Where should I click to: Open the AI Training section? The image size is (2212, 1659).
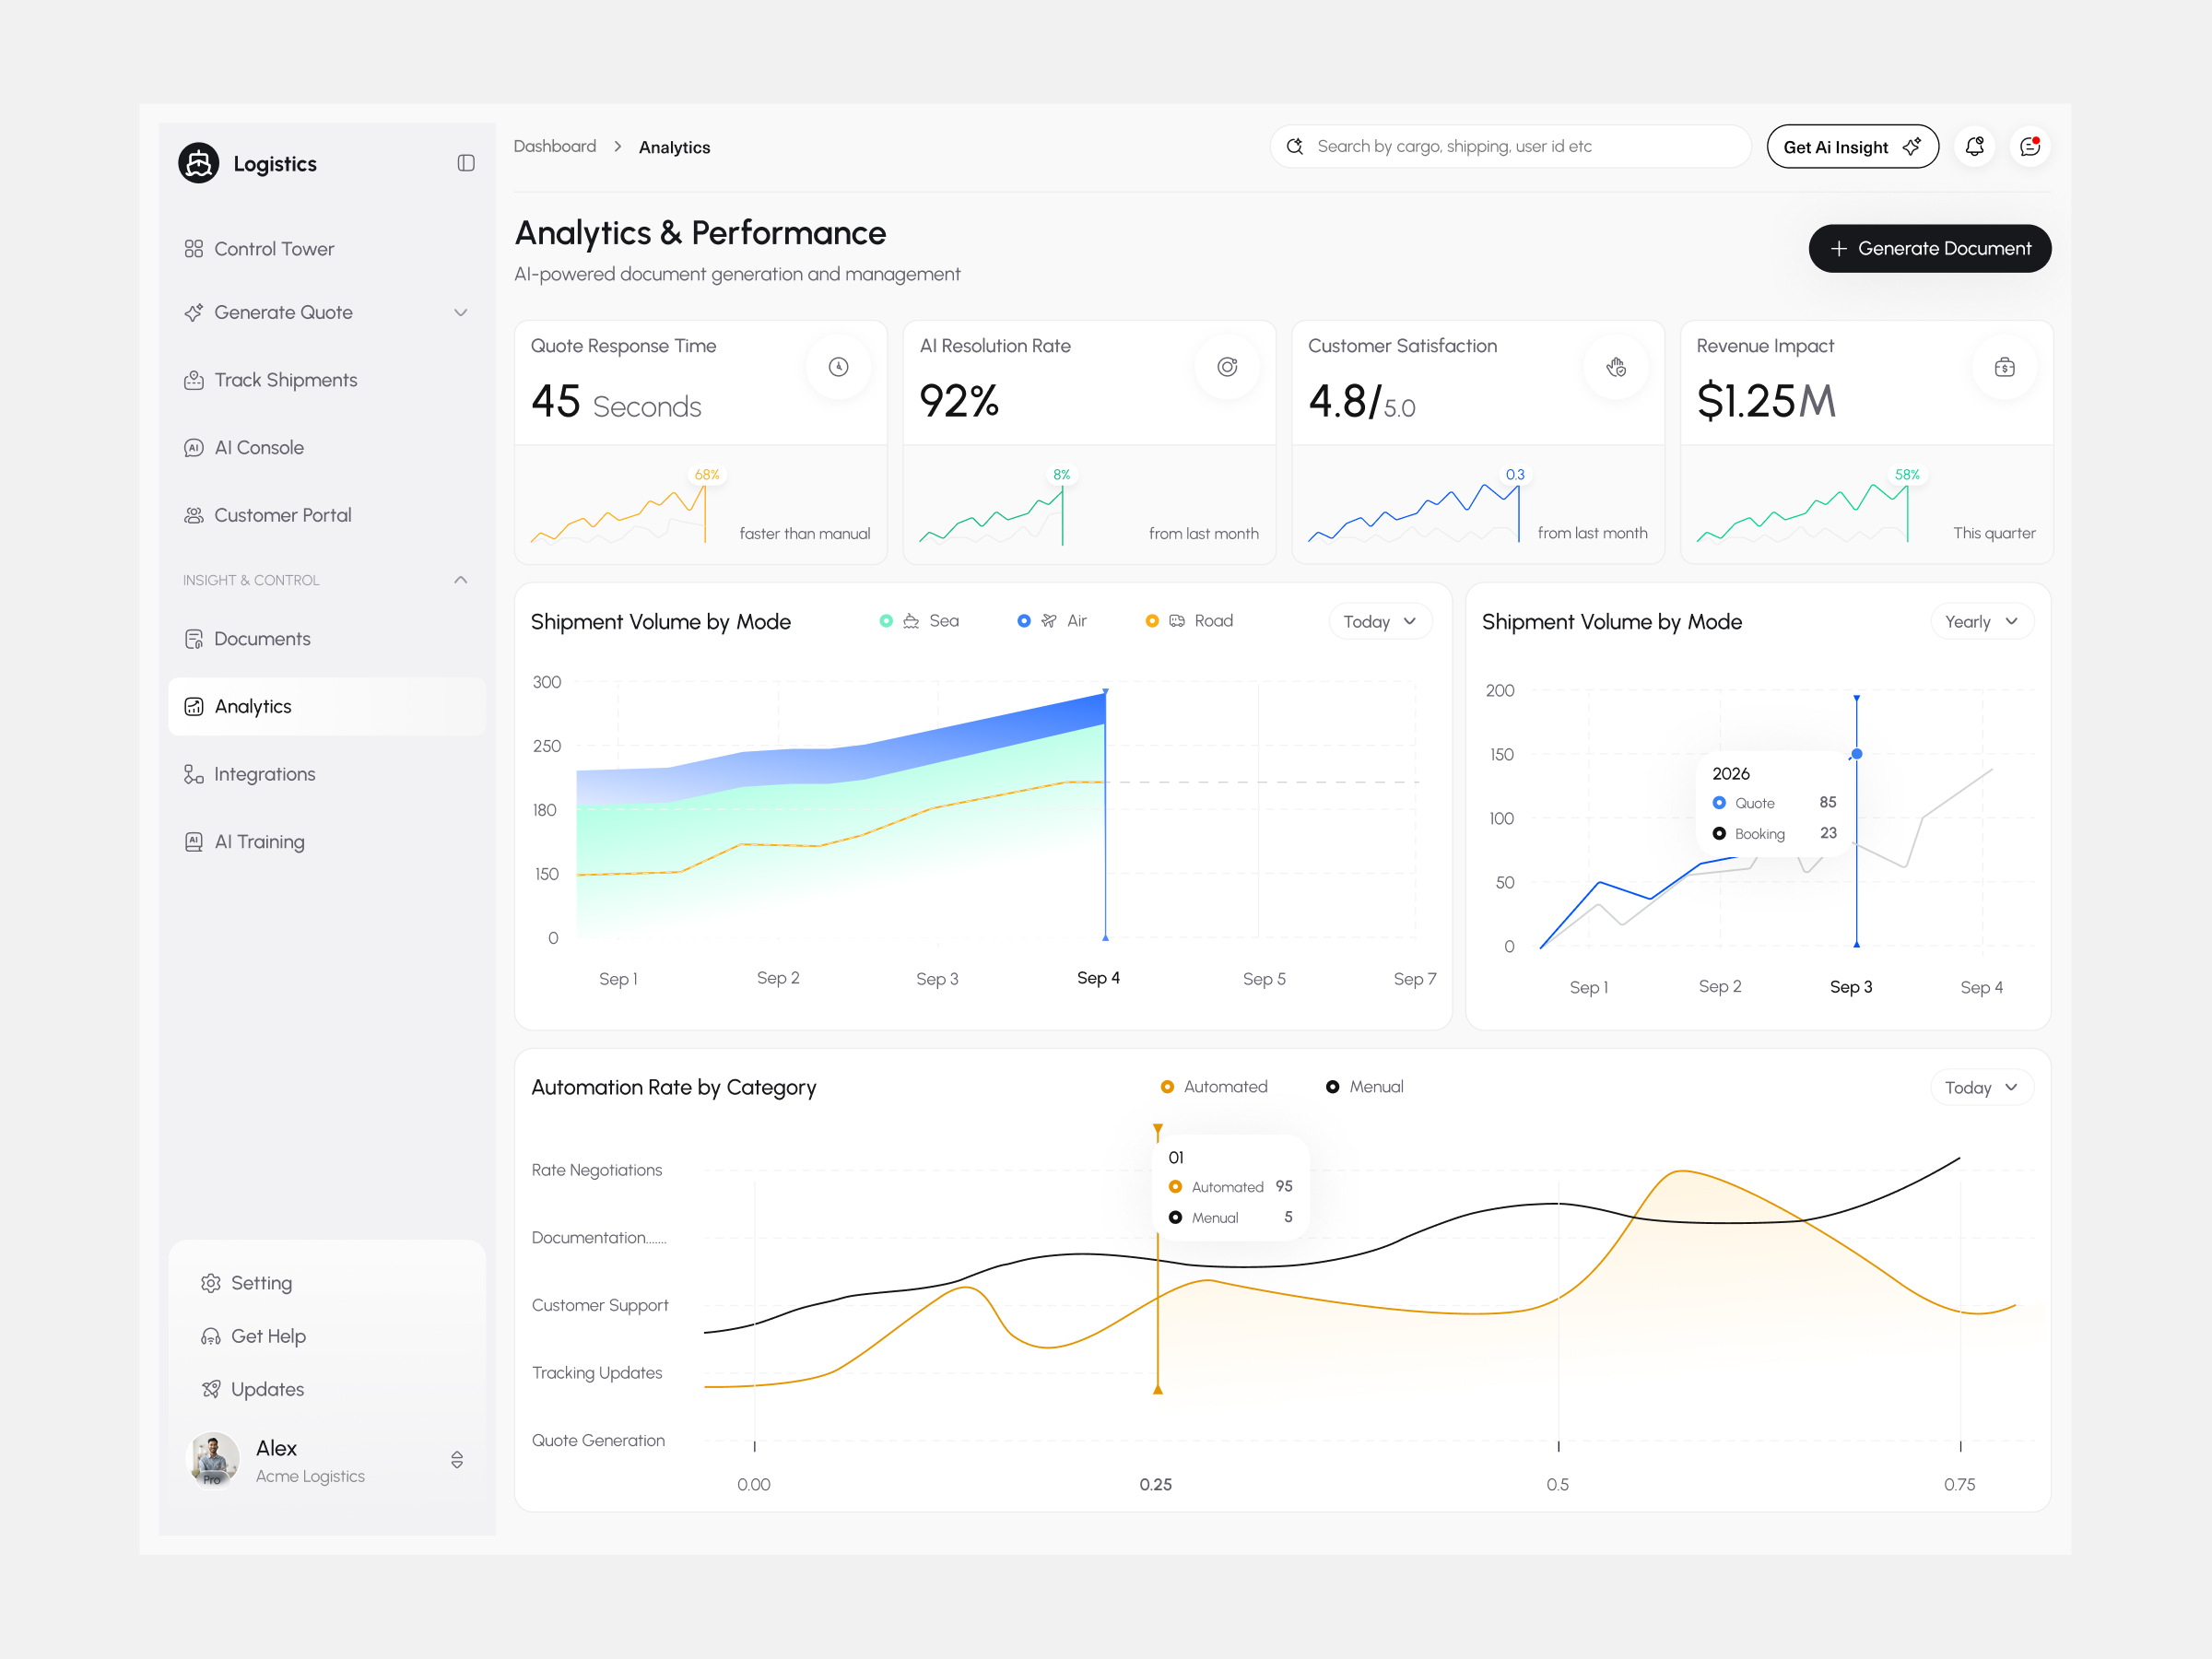pos(259,841)
